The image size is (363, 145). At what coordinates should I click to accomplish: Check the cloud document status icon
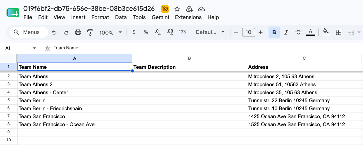click(x=201, y=9)
